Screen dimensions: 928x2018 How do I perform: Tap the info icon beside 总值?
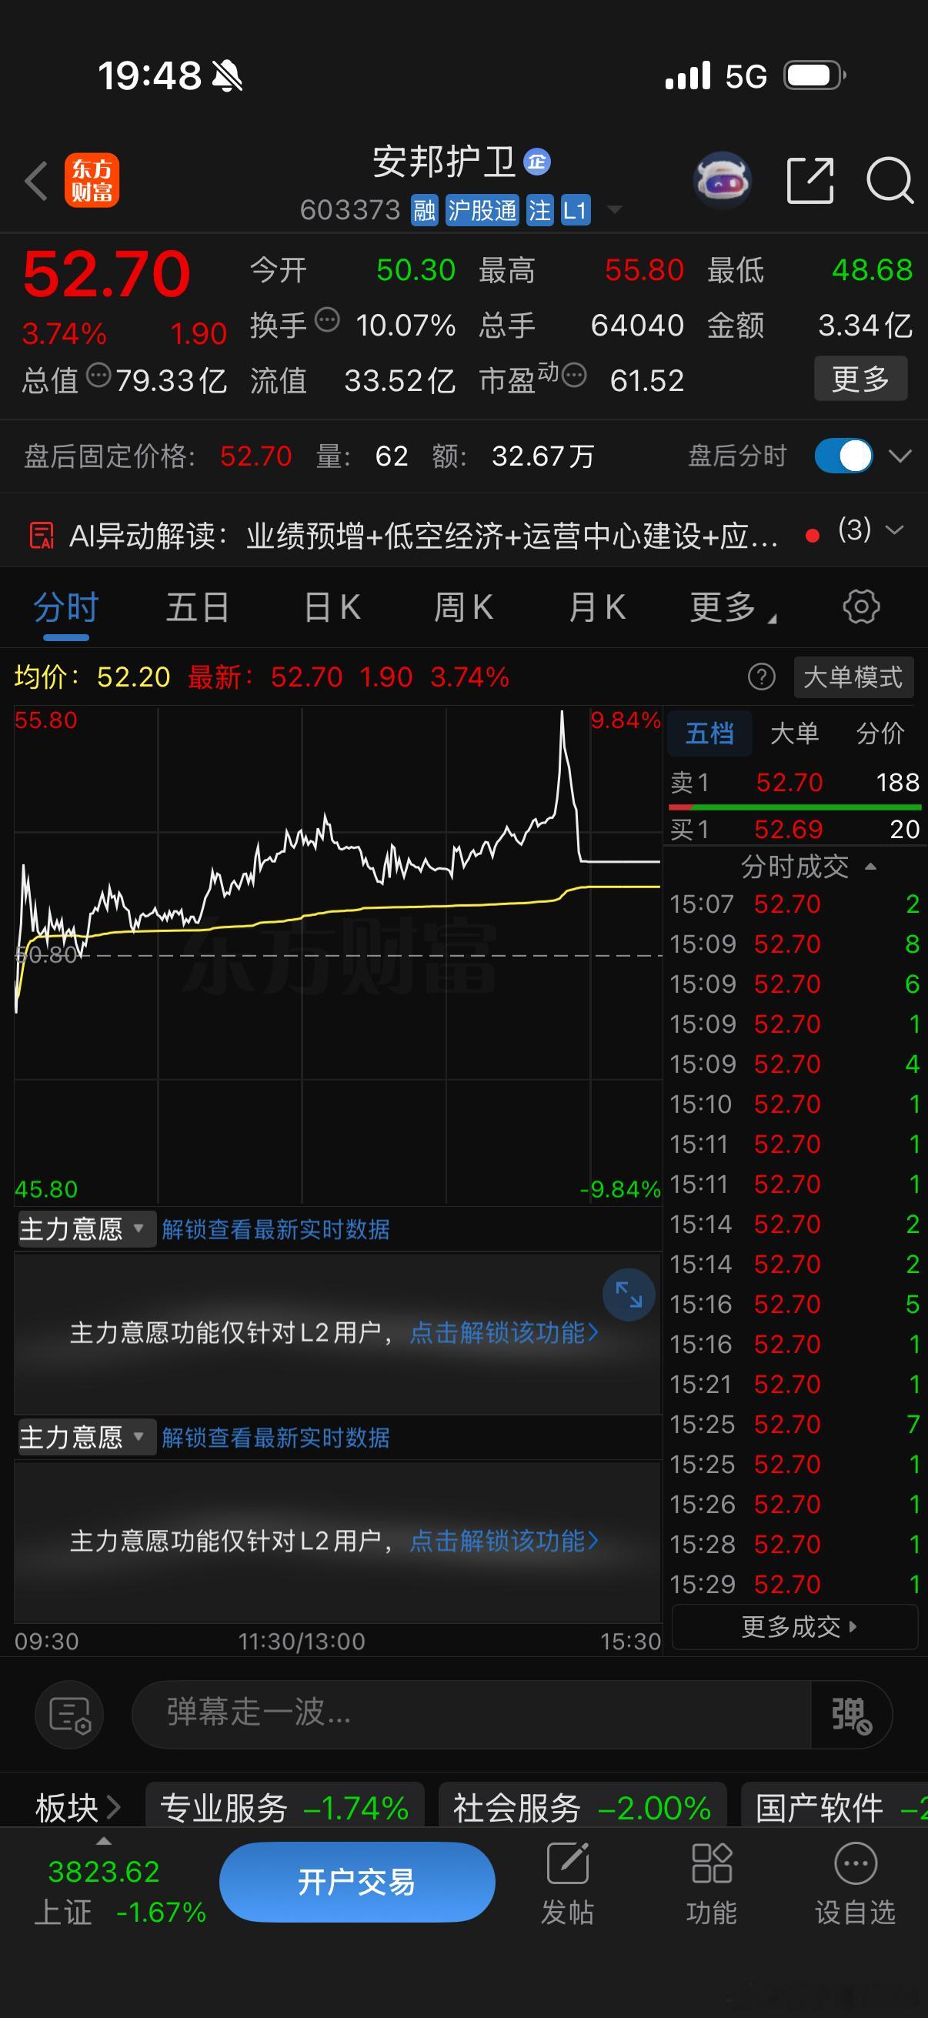(98, 376)
